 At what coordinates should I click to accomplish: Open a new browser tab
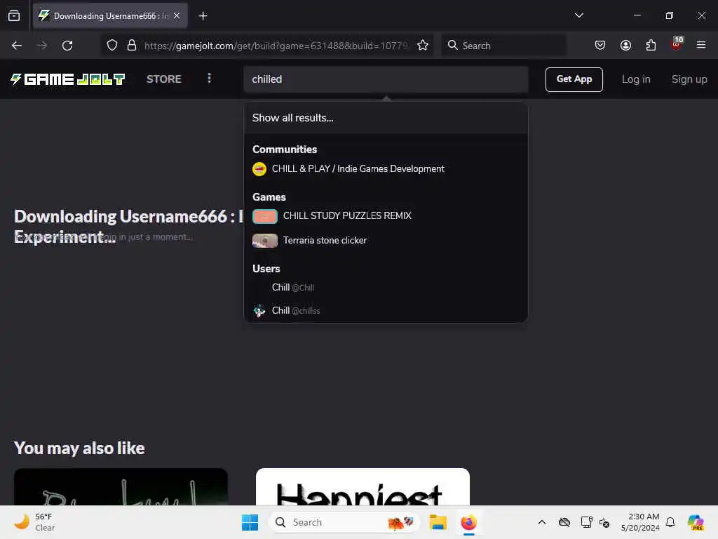click(203, 16)
